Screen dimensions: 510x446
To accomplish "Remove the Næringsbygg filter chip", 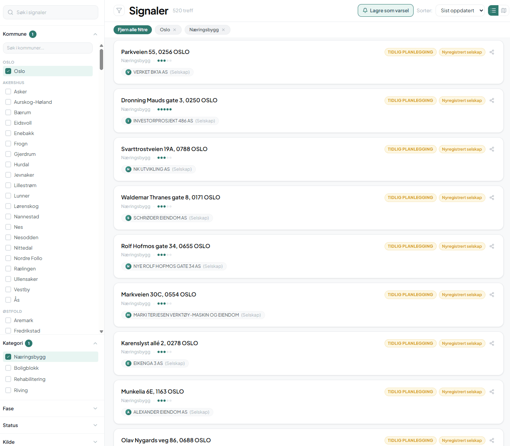I will [x=223, y=30].
